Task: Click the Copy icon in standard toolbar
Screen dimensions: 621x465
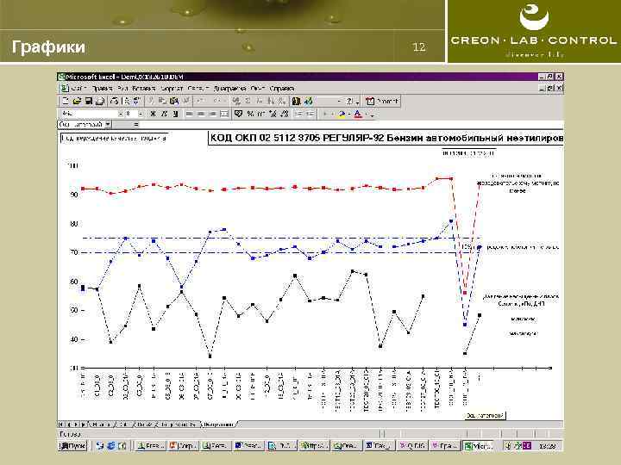Action: [162, 102]
